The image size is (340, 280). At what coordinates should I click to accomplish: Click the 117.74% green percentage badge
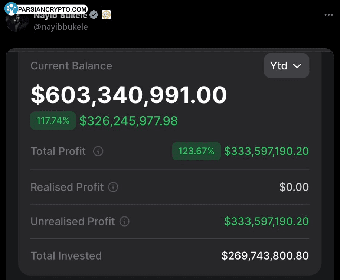pos(53,121)
